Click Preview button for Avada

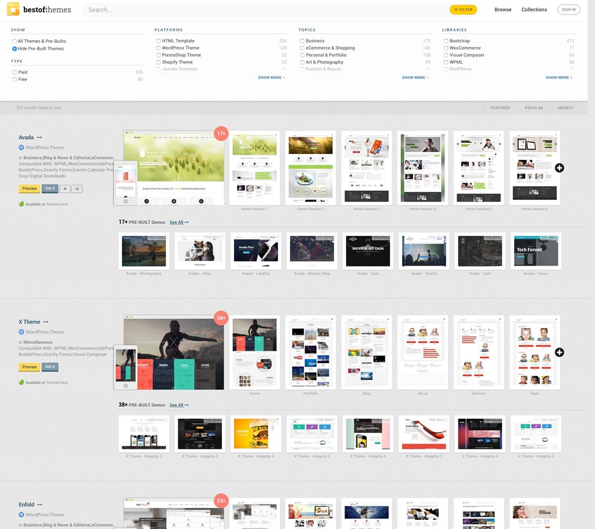coord(29,189)
